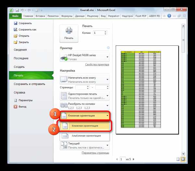Screen dimensions: 195x171
Task: Open the Разобрать по копиям dropdown
Action: coord(84,106)
